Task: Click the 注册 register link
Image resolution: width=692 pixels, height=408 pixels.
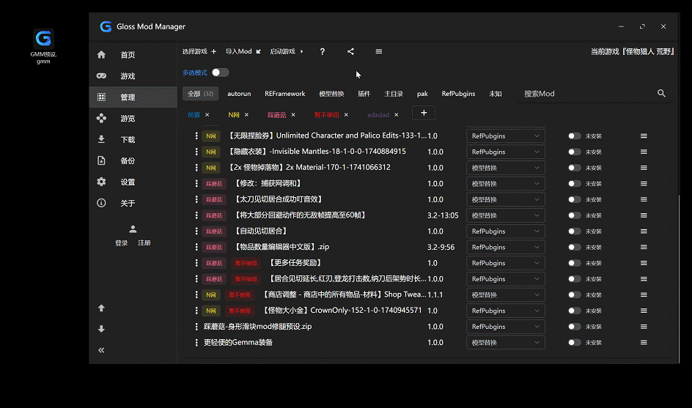Action: [144, 243]
